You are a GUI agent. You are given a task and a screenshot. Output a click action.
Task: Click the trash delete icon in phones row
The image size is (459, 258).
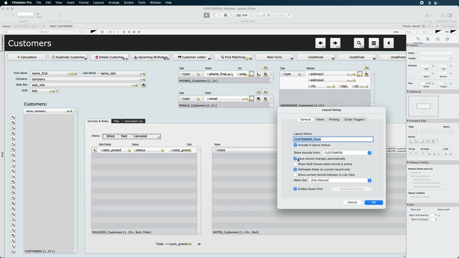pos(265,74)
